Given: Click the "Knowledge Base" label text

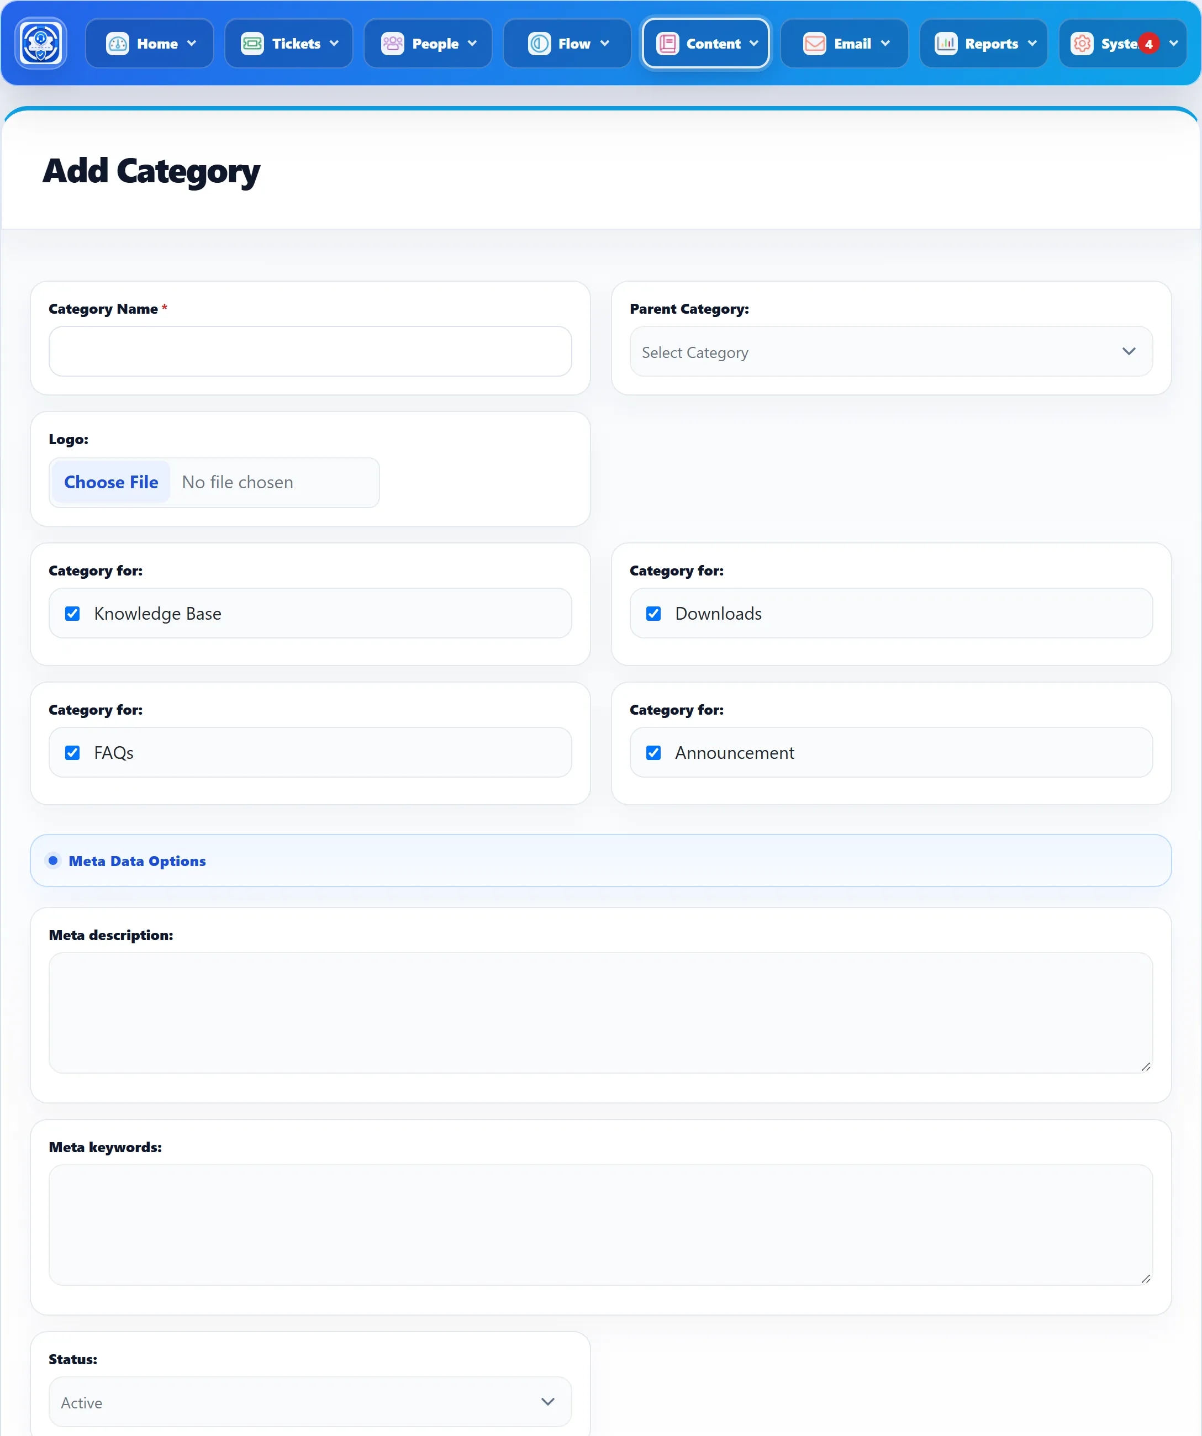Looking at the screenshot, I should pos(158,614).
